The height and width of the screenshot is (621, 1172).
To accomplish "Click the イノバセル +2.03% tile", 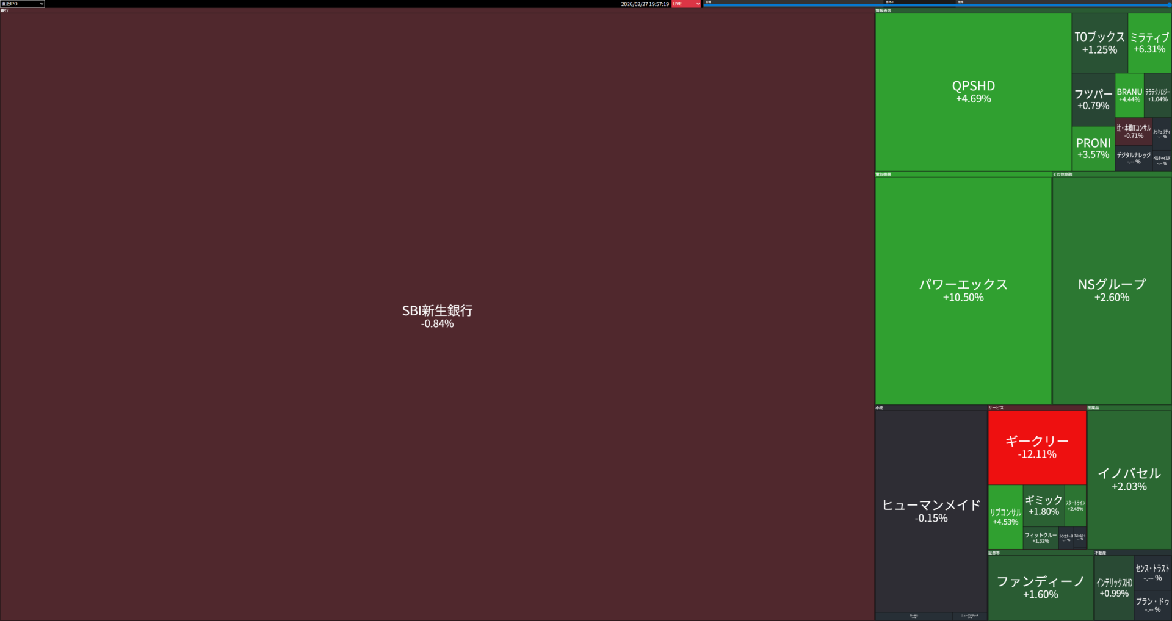I will pyautogui.click(x=1129, y=479).
